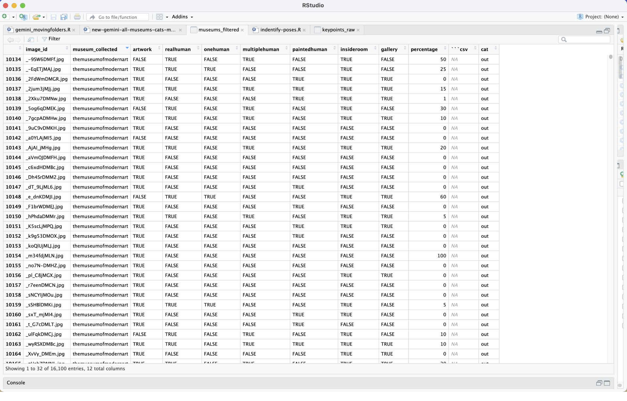Click the Save All icon
The width and height of the screenshot is (627, 401).
click(x=64, y=17)
